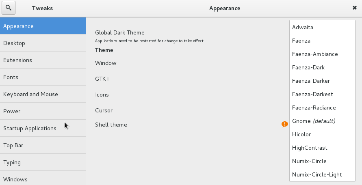Select the Power category
The image size is (362, 185).
(43, 111)
